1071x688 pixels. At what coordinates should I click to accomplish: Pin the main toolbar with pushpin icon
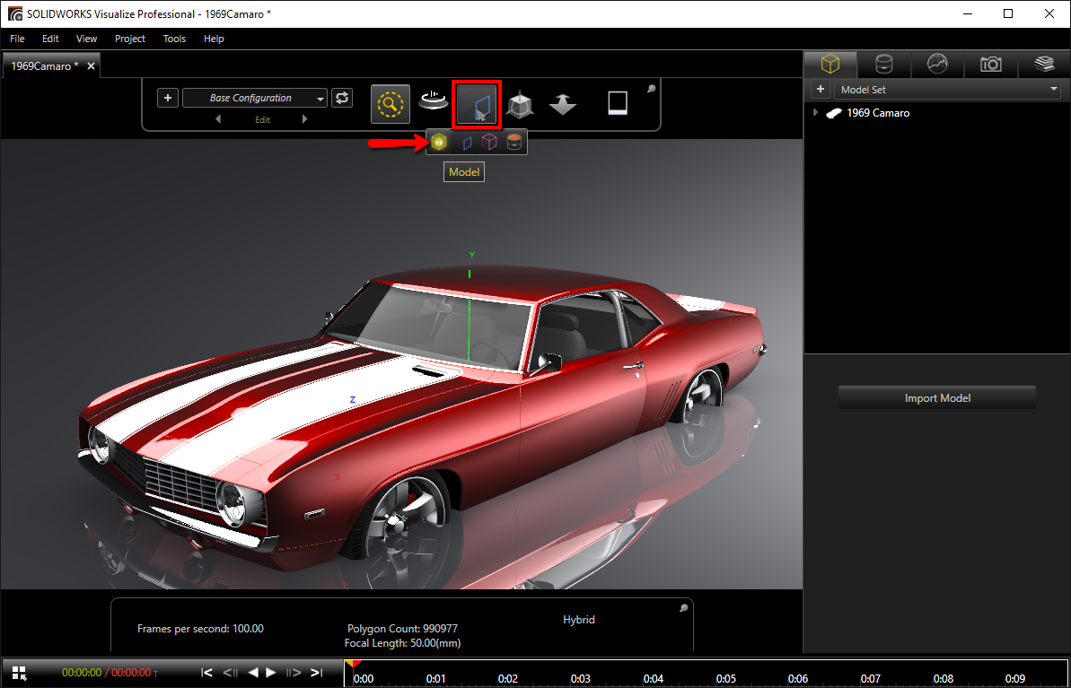[652, 88]
